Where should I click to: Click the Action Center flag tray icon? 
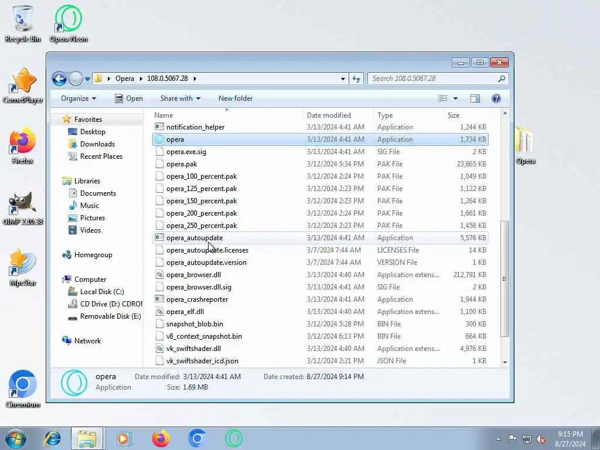[512, 438]
